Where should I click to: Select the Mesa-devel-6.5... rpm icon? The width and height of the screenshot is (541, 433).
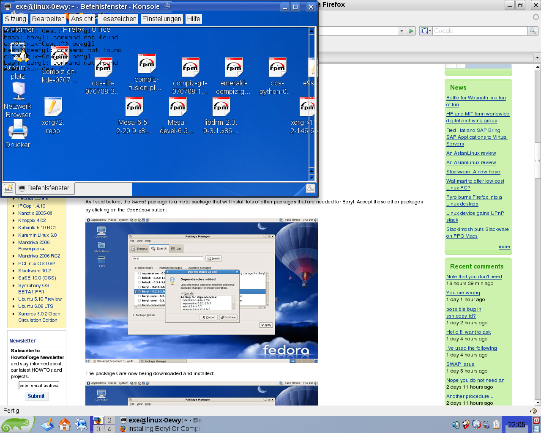177,115
